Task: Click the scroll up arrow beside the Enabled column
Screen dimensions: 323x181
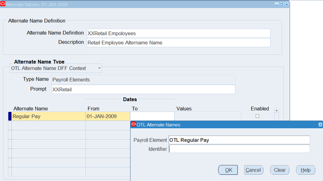Action: pyautogui.click(x=276, y=110)
